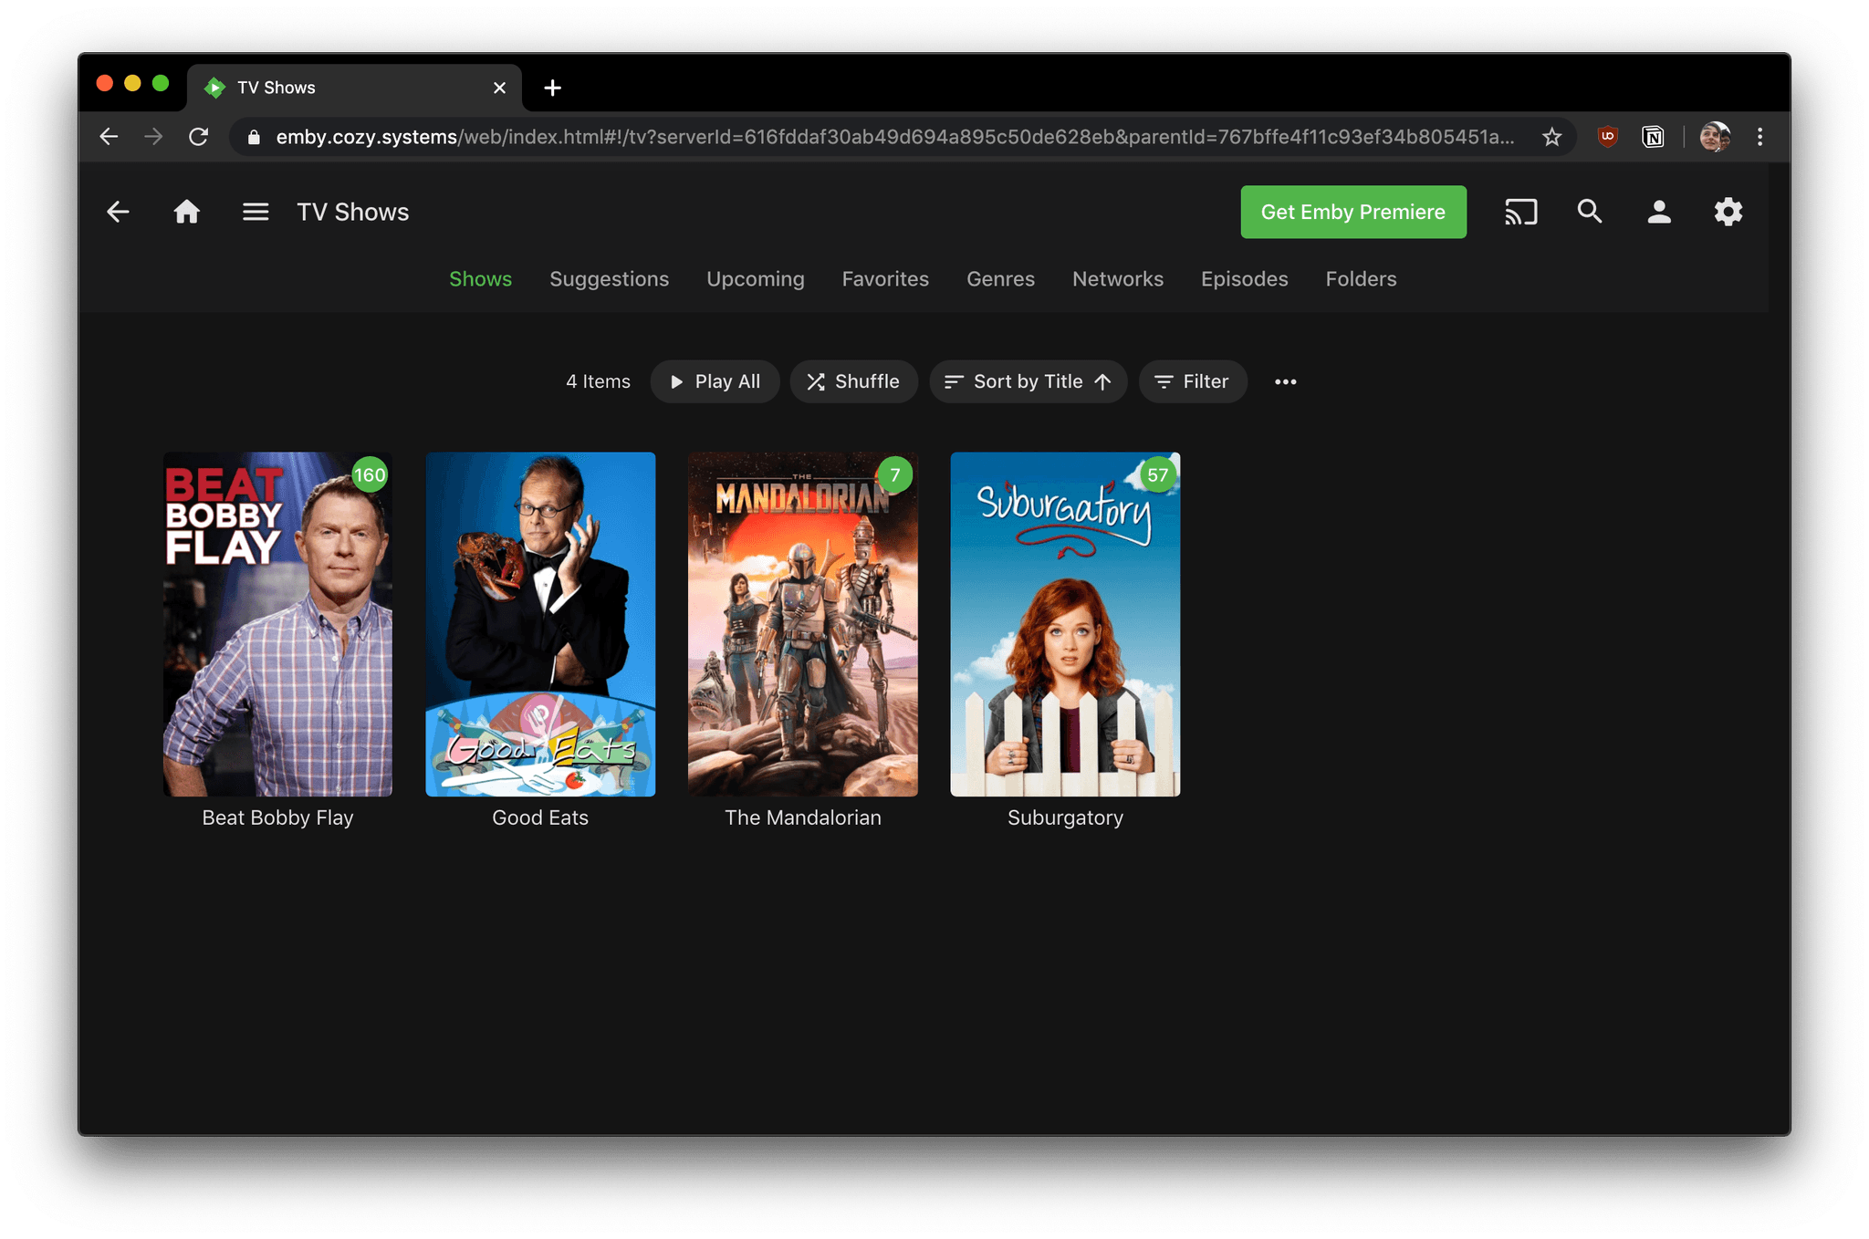Click The Mandalorian title text

[803, 817]
